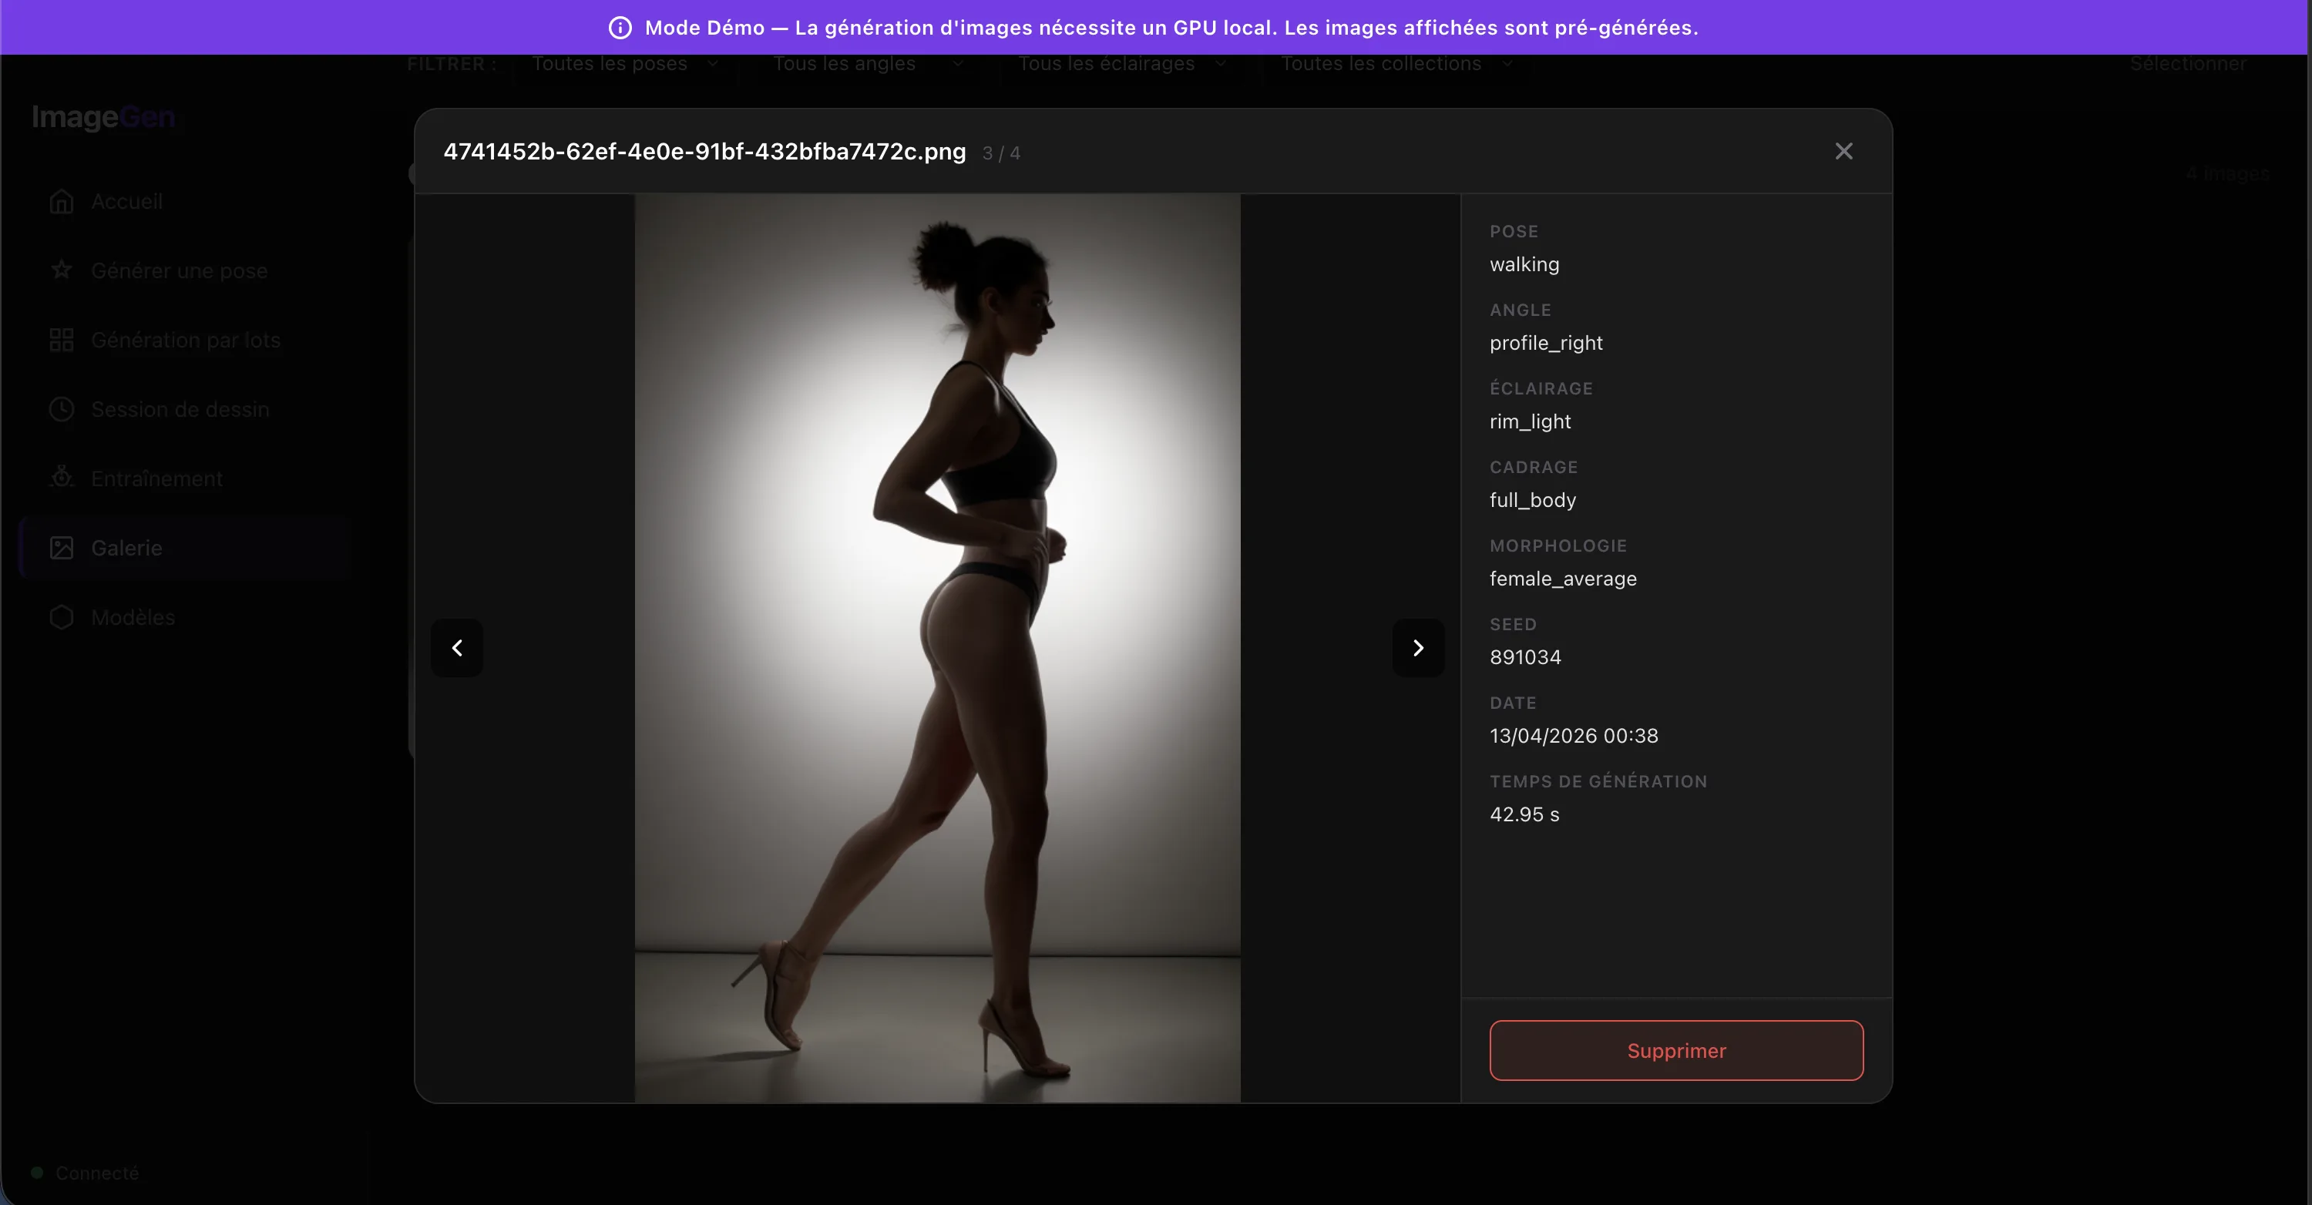Delete image with the Supprimer button
The image size is (2312, 1205).
[1676, 1050]
